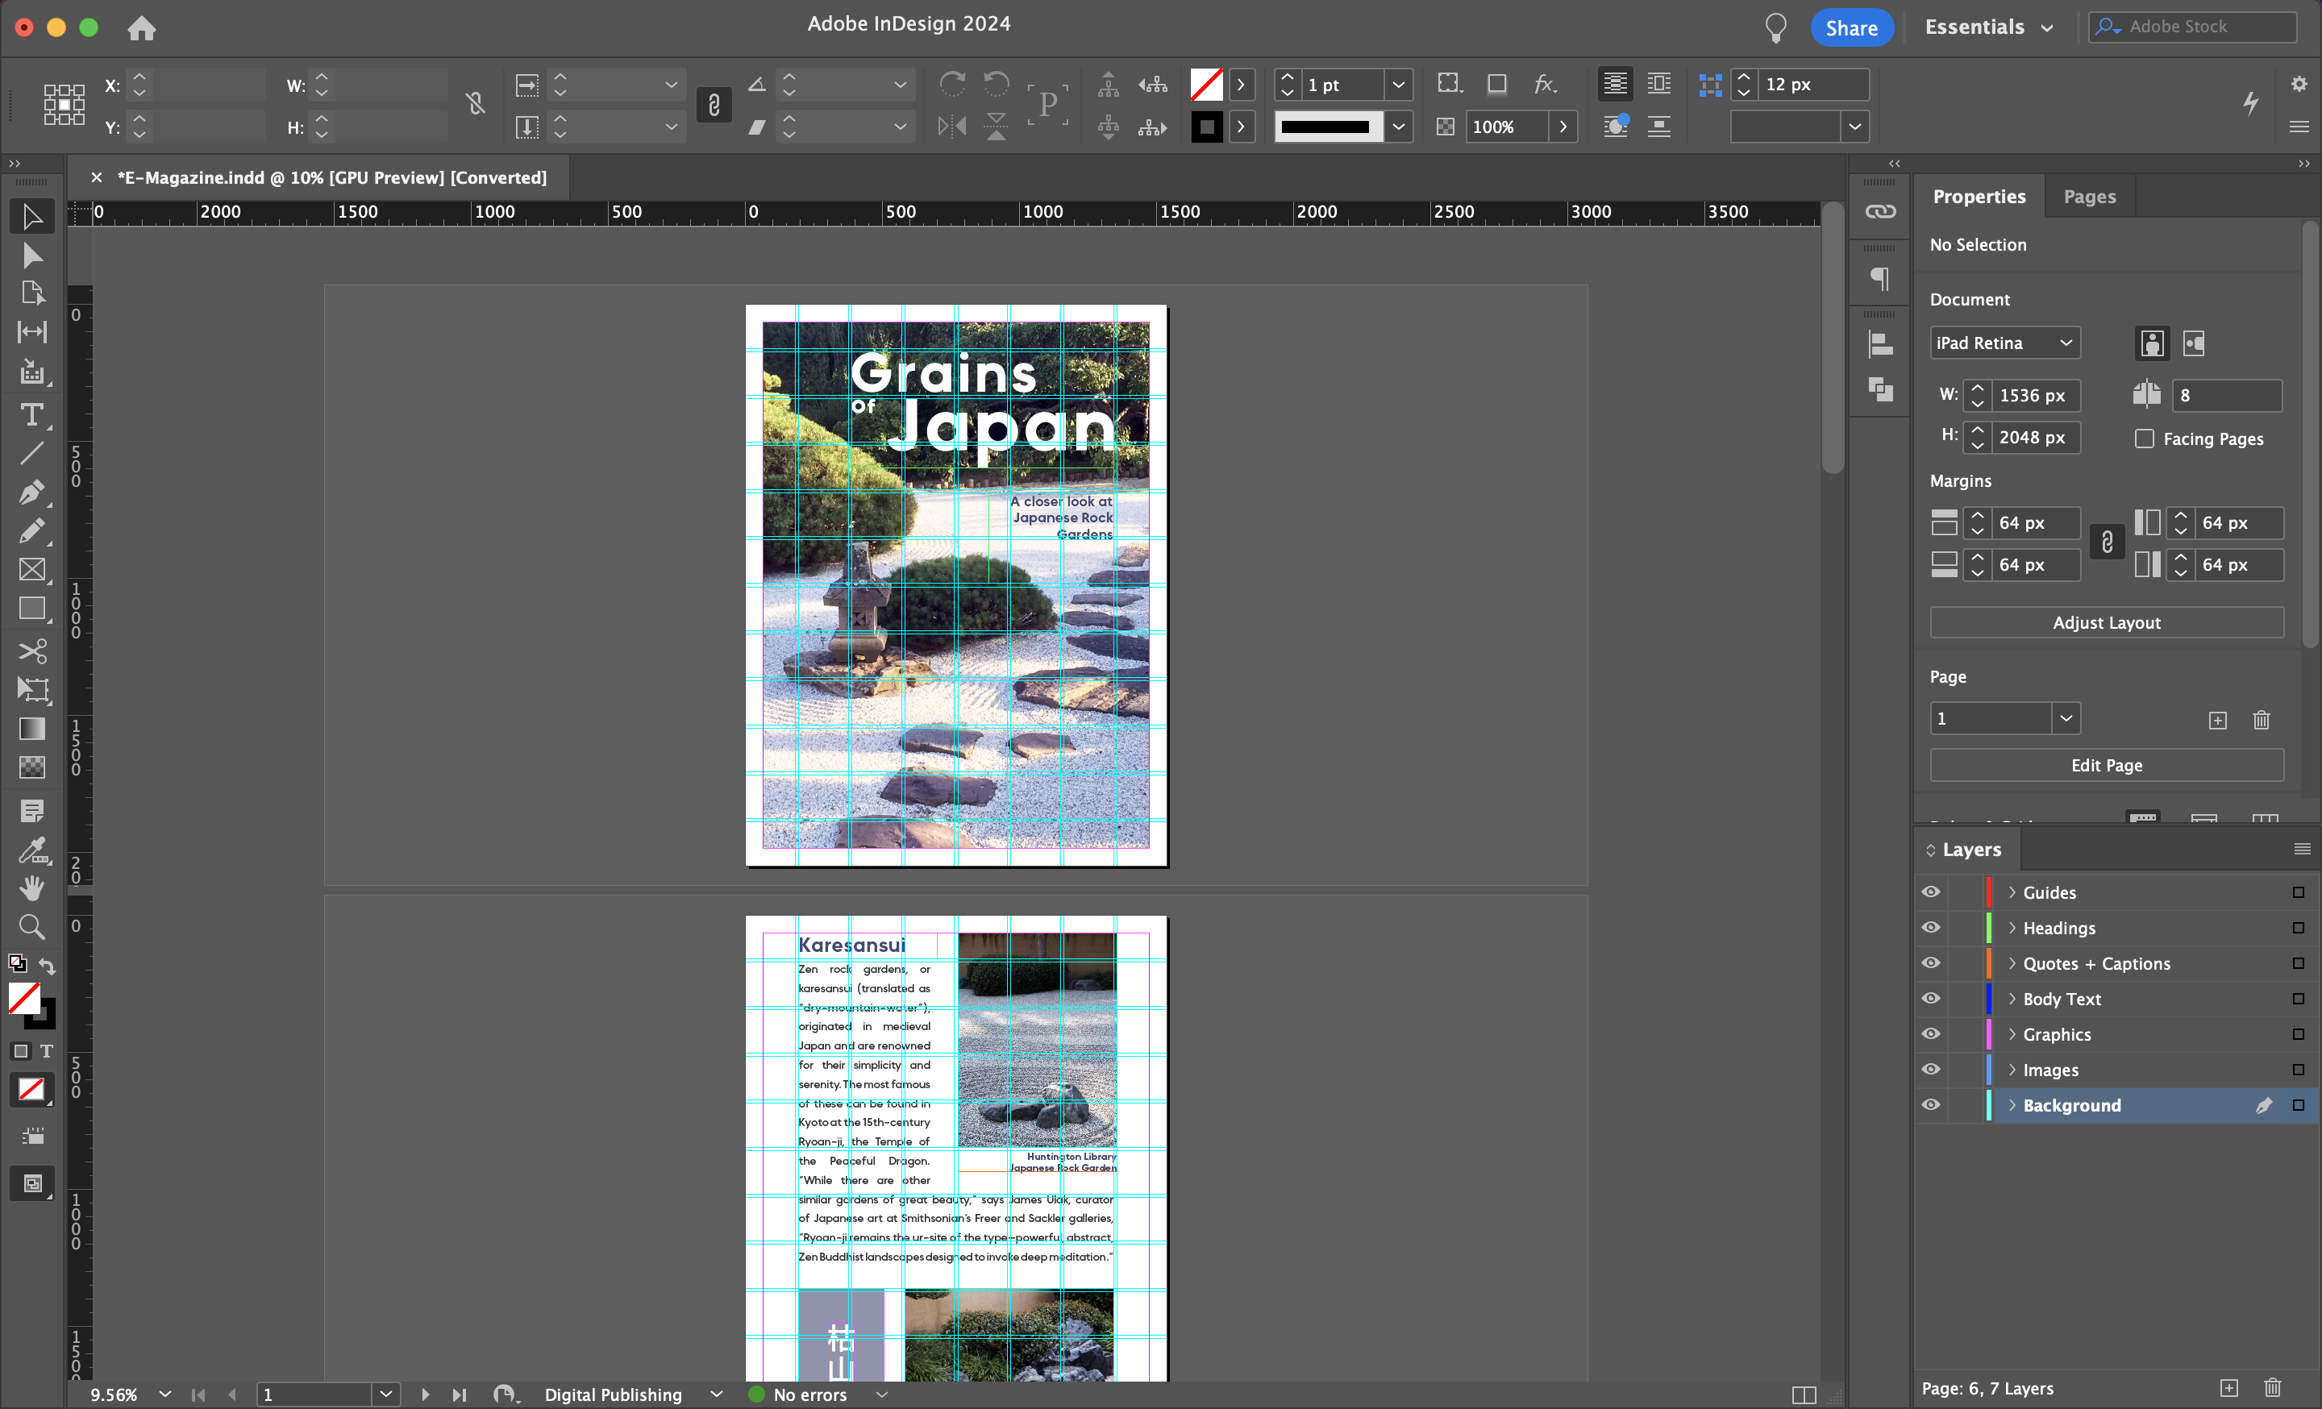Select landscape page orientation
The image size is (2322, 1409).
point(2194,343)
